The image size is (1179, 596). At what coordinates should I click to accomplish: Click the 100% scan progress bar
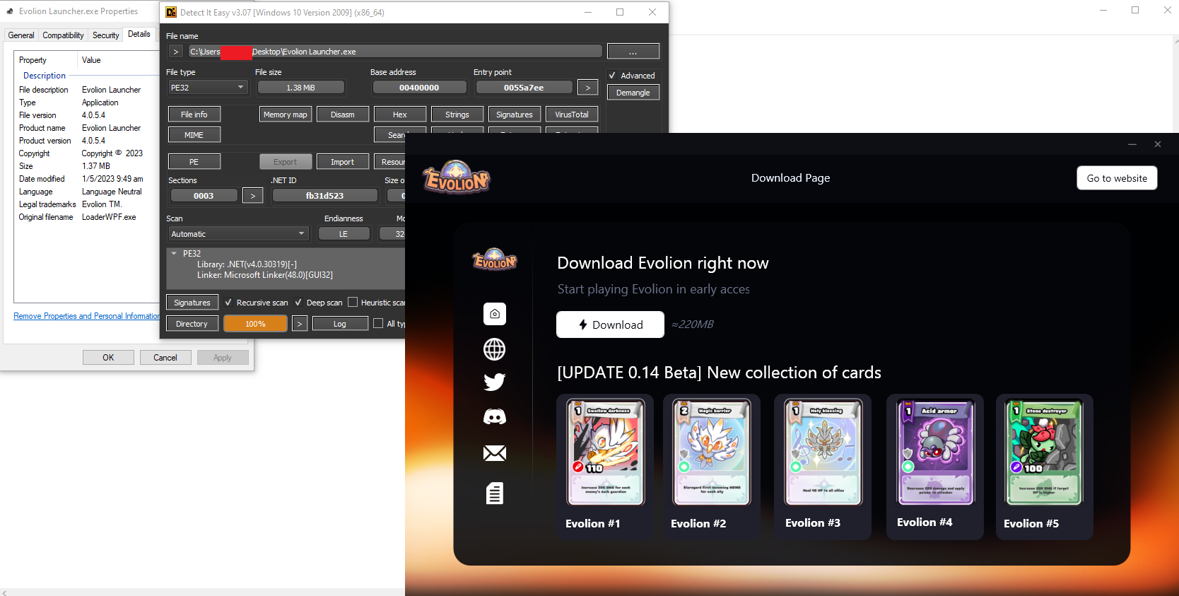(x=256, y=324)
